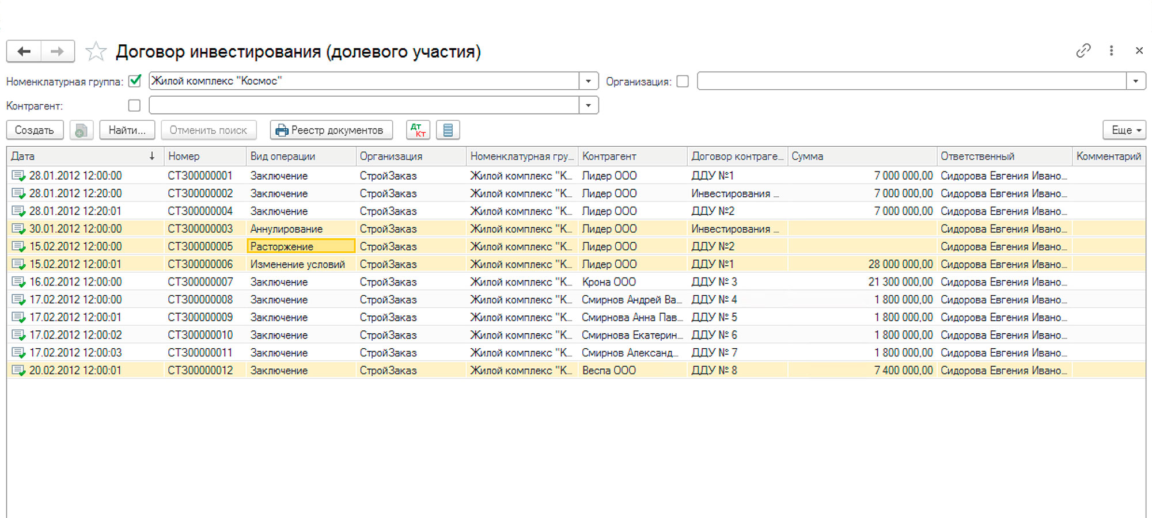Screen dimensions: 1152x518
Task: Uncheck the Номенклатурная группа filter checkbox
Action: 135,81
